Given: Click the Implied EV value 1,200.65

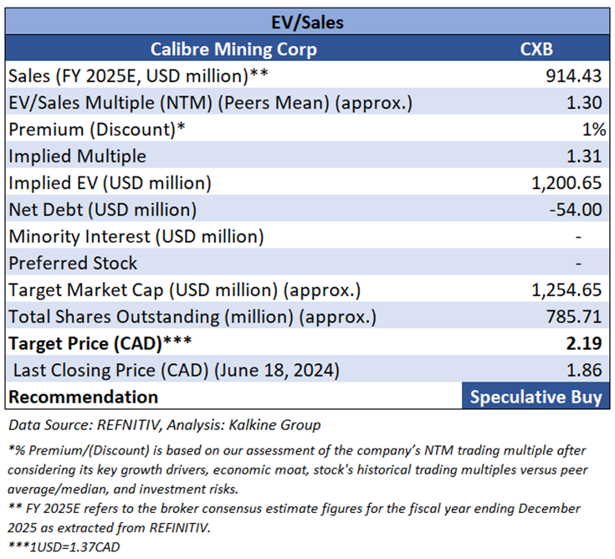Looking at the screenshot, I should pyautogui.click(x=565, y=183).
